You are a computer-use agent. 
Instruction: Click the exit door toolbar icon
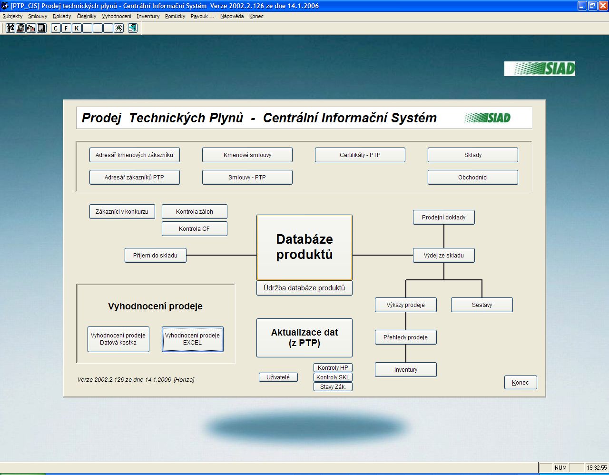(x=133, y=28)
